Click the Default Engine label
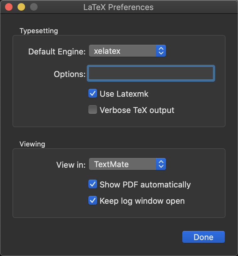Screen dimensions: 238x256 point(57,51)
